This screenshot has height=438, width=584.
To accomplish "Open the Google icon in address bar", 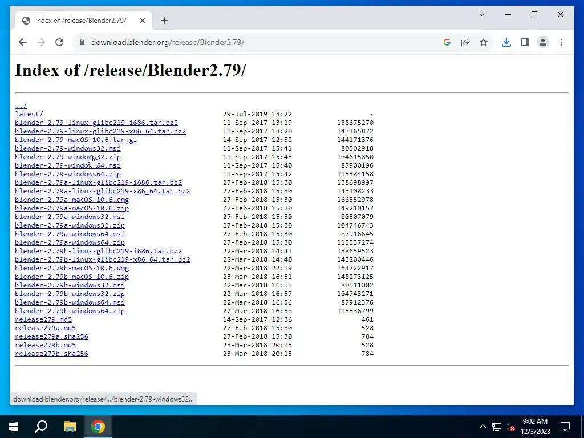I will (447, 42).
